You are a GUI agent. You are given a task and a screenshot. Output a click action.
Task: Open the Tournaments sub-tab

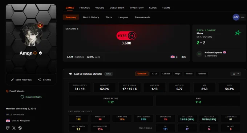click(x=142, y=17)
